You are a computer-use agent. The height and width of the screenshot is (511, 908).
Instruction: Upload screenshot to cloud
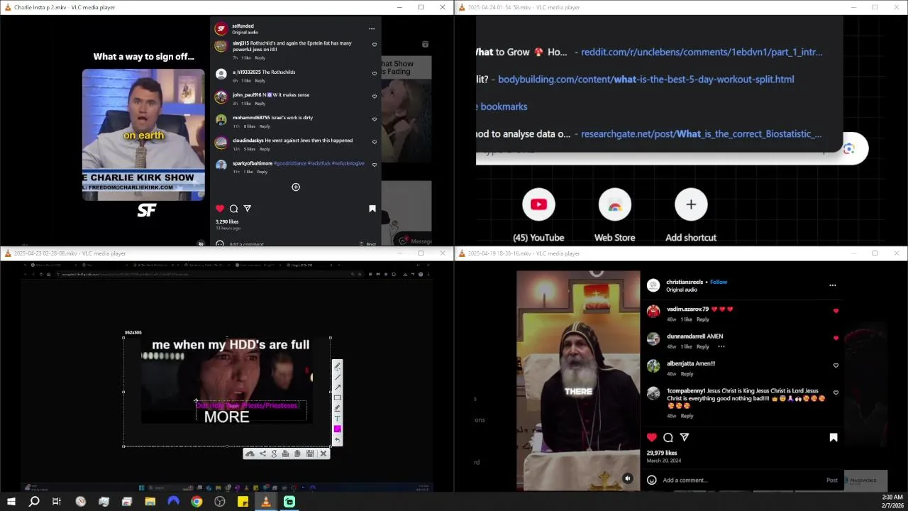(x=250, y=454)
